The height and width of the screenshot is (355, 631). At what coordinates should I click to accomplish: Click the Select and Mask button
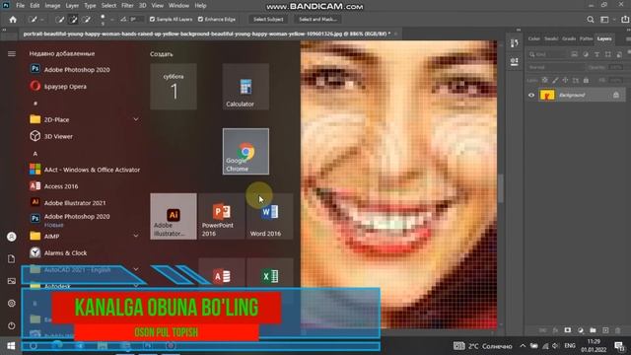tap(317, 20)
